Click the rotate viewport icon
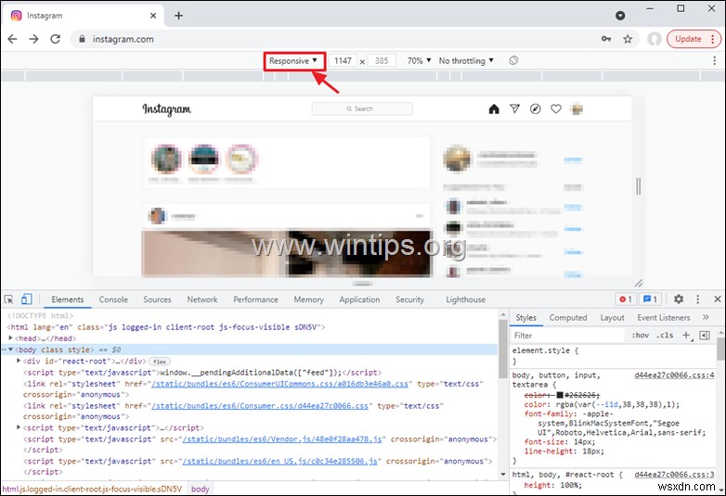The height and width of the screenshot is (496, 726). (x=513, y=60)
